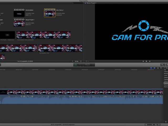Select the Oschersleben project thumbnail
Viewport: 168px width, 126px height.
[19, 13]
